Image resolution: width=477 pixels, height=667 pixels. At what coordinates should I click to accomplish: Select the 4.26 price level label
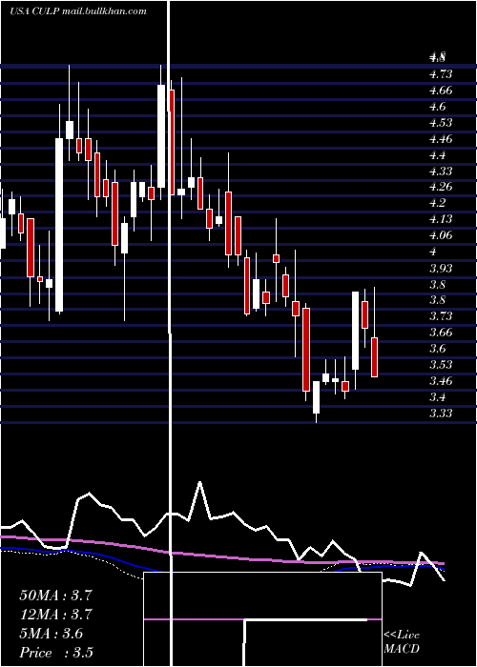click(x=441, y=187)
